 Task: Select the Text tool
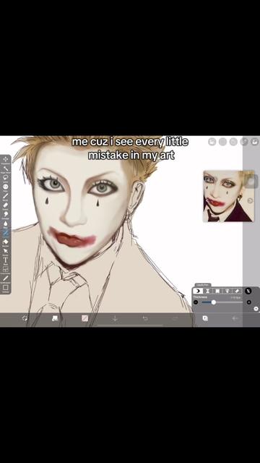pos(6,260)
